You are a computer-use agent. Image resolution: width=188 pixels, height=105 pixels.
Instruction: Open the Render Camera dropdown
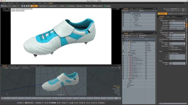point(177,20)
